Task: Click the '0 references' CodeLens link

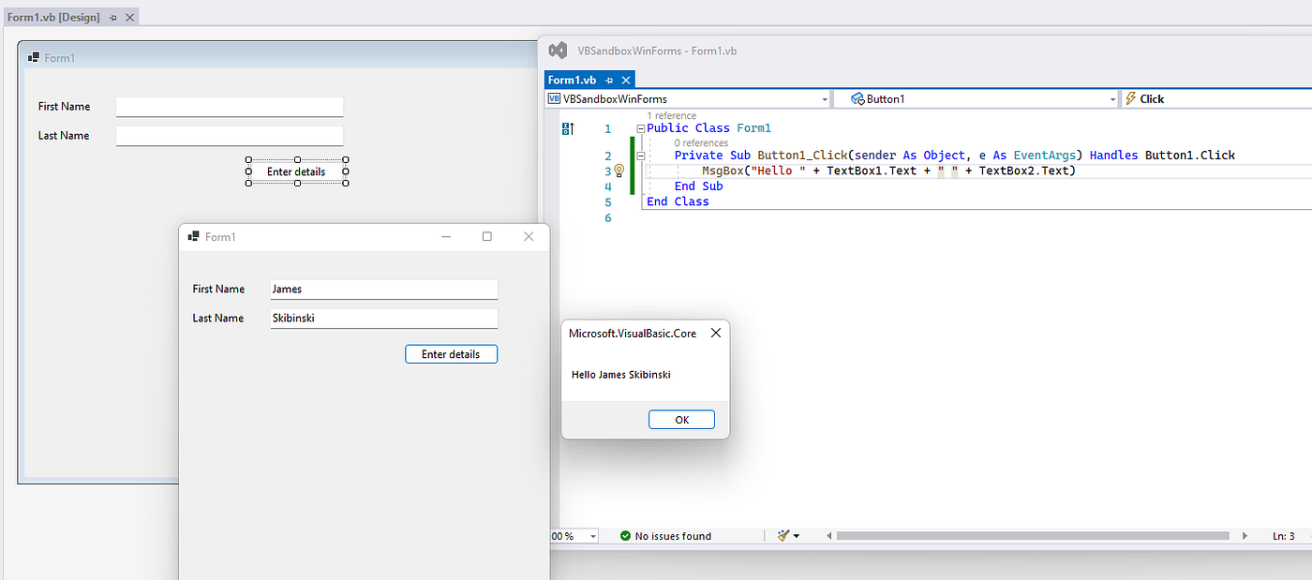Action: tap(701, 143)
